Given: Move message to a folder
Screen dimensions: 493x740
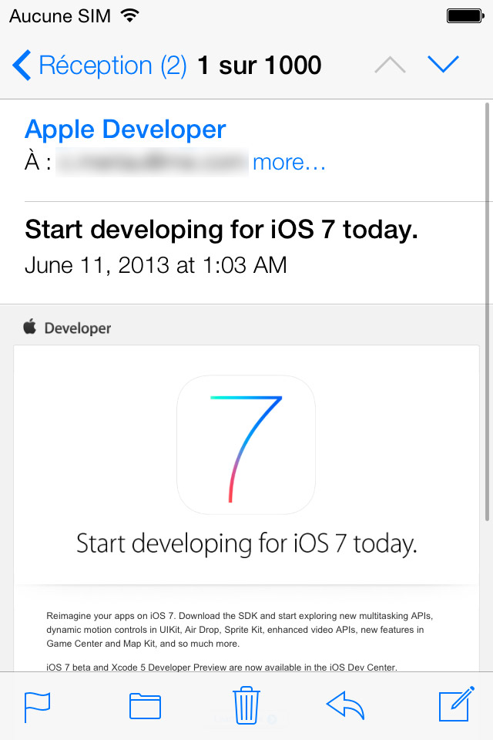Looking at the screenshot, I should click(x=146, y=706).
